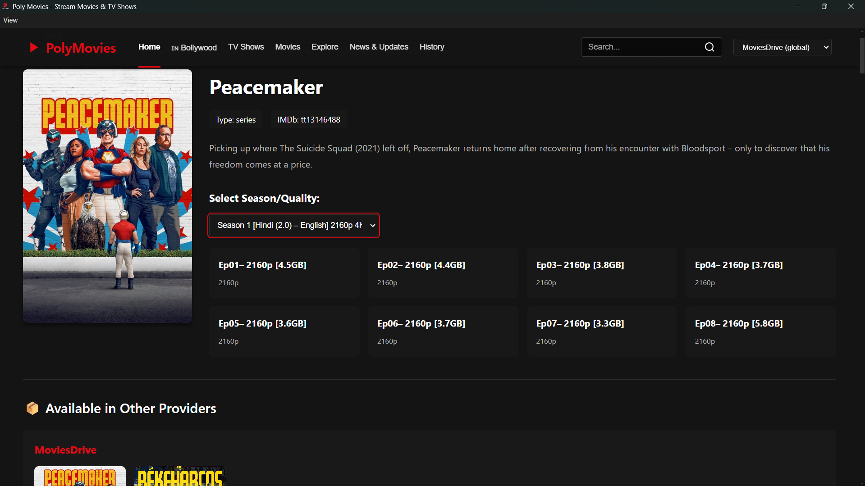
Task: Go to the TV Shows tab
Action: pos(246,47)
